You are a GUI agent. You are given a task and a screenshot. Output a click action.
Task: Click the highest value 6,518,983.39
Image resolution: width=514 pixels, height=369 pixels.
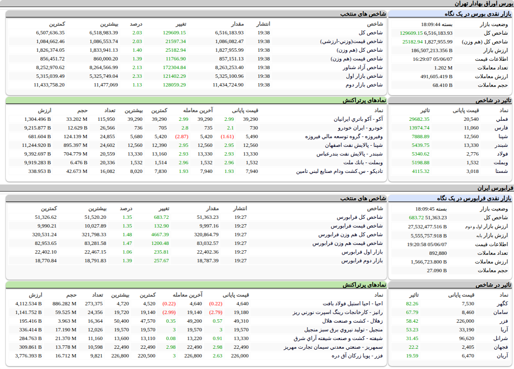pyautogui.click(x=104, y=33)
